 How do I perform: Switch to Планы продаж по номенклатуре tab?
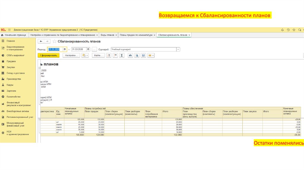click(136, 35)
